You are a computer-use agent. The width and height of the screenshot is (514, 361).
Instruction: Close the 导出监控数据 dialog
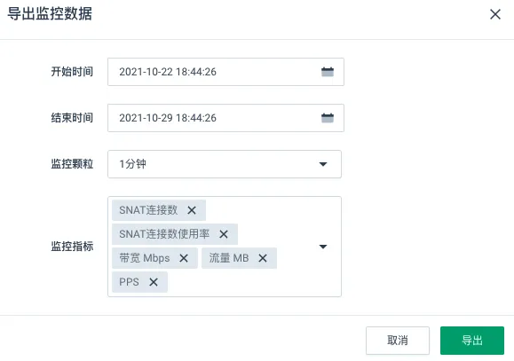pos(495,14)
